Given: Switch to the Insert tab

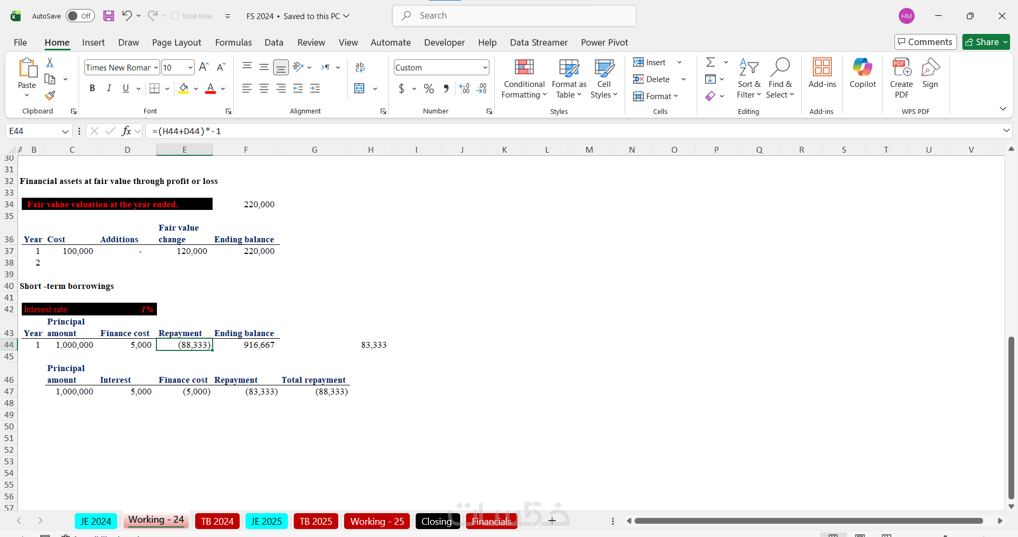Looking at the screenshot, I should (x=93, y=42).
